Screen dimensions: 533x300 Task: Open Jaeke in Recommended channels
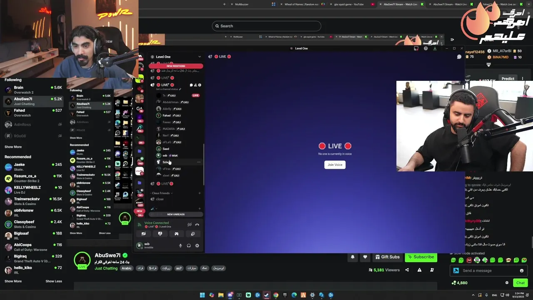click(33, 167)
